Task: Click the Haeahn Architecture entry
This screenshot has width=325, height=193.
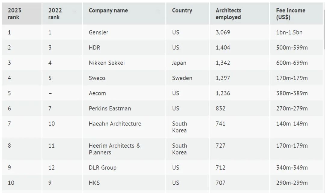Action: click(x=115, y=124)
